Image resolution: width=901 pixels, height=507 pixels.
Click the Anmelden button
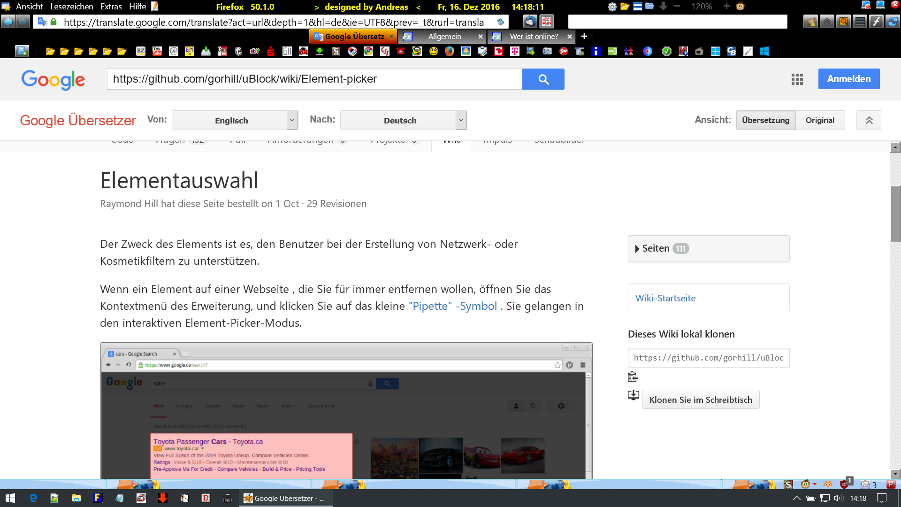[x=848, y=79]
